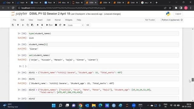Restart the kernel circular arrow icon

pos(60,25)
